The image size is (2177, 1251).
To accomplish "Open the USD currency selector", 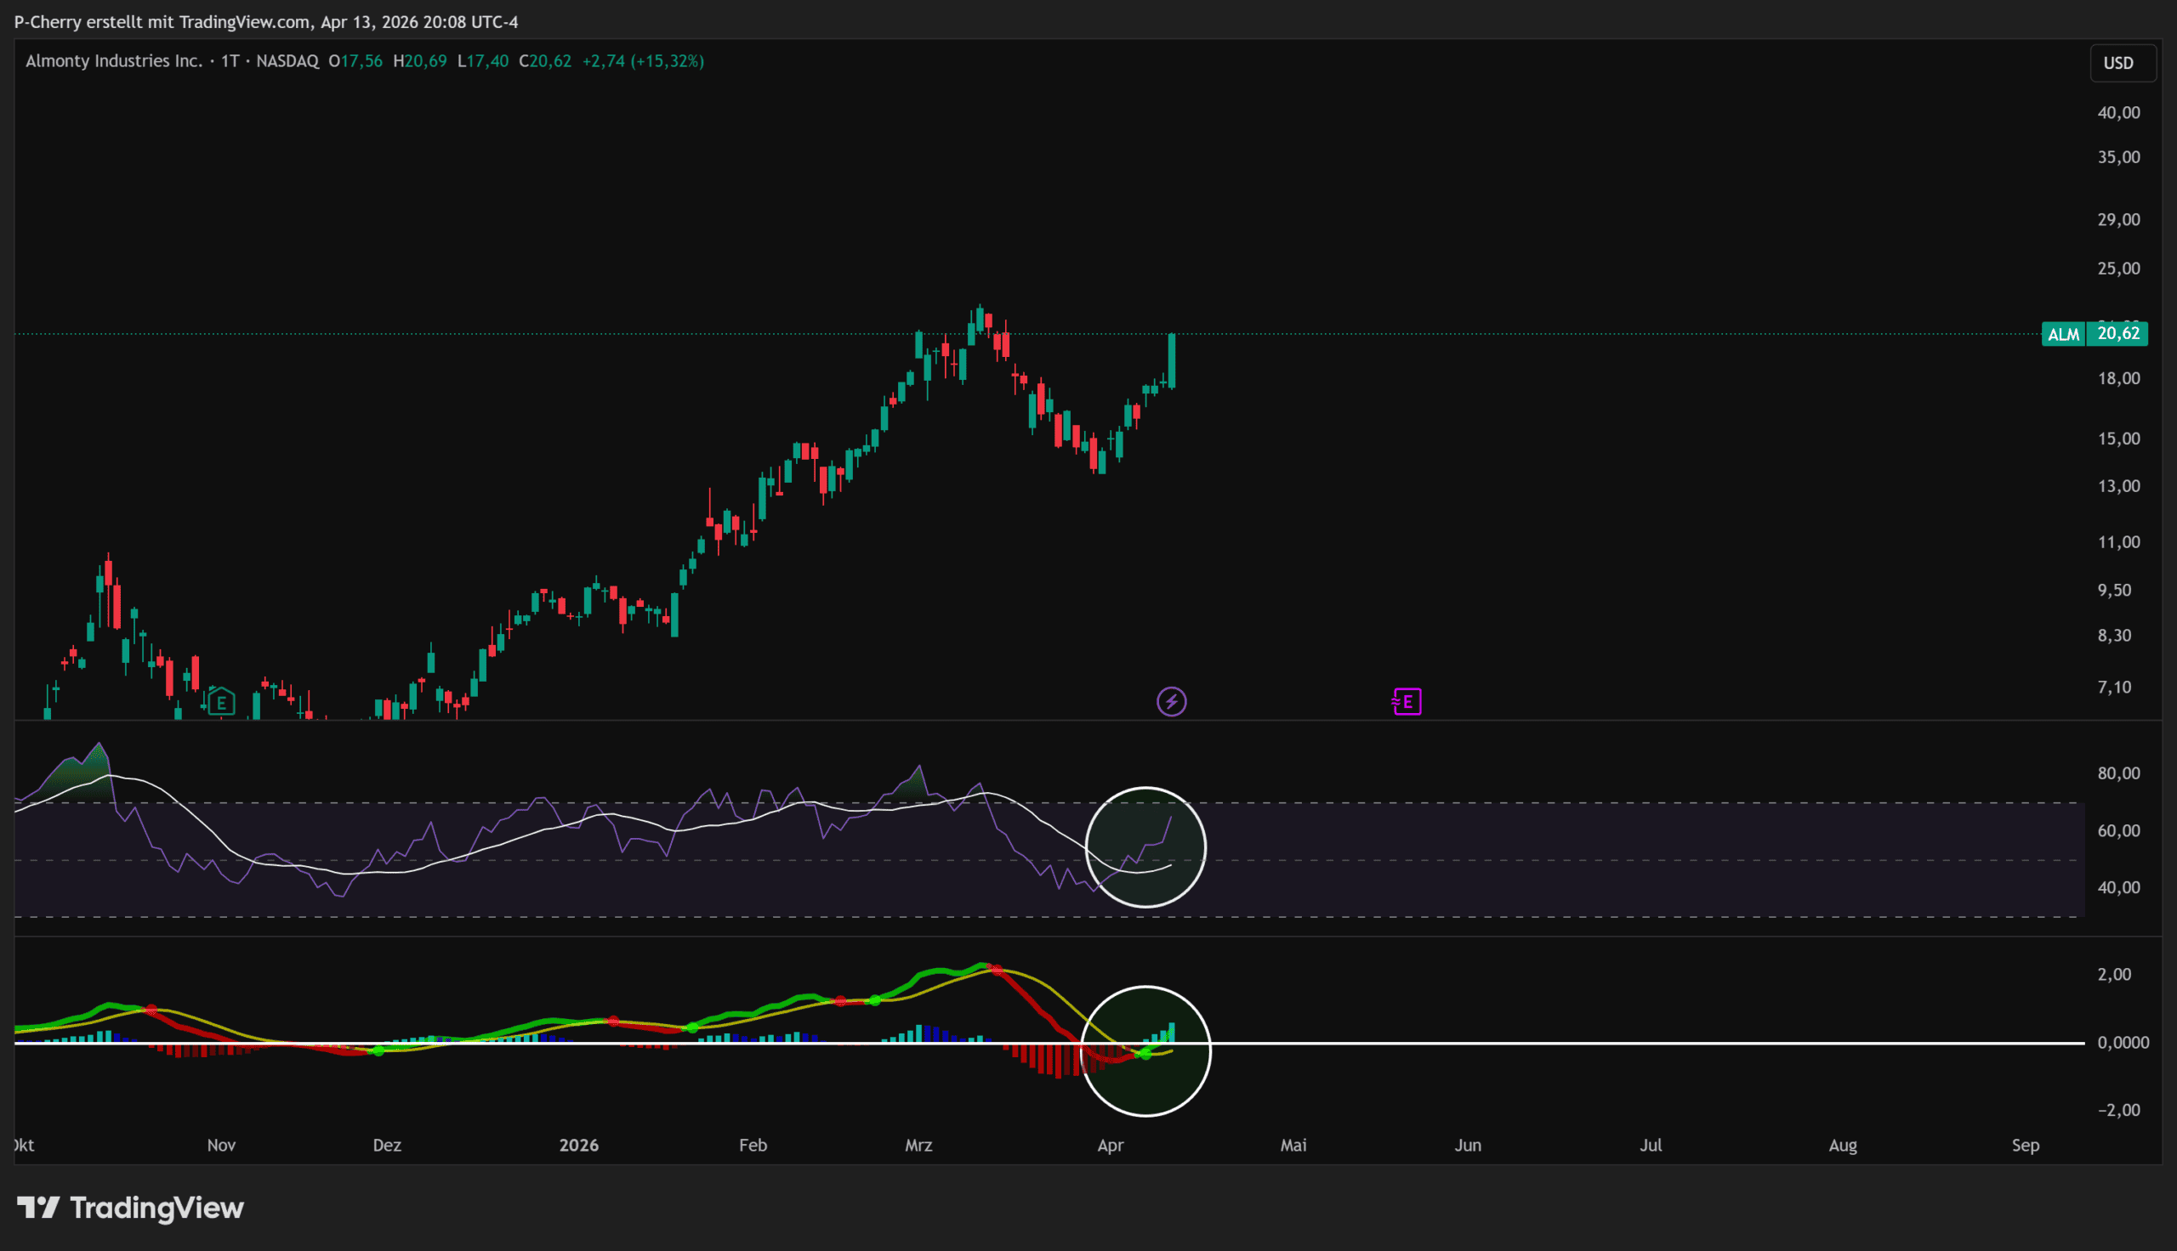I will tap(2118, 64).
